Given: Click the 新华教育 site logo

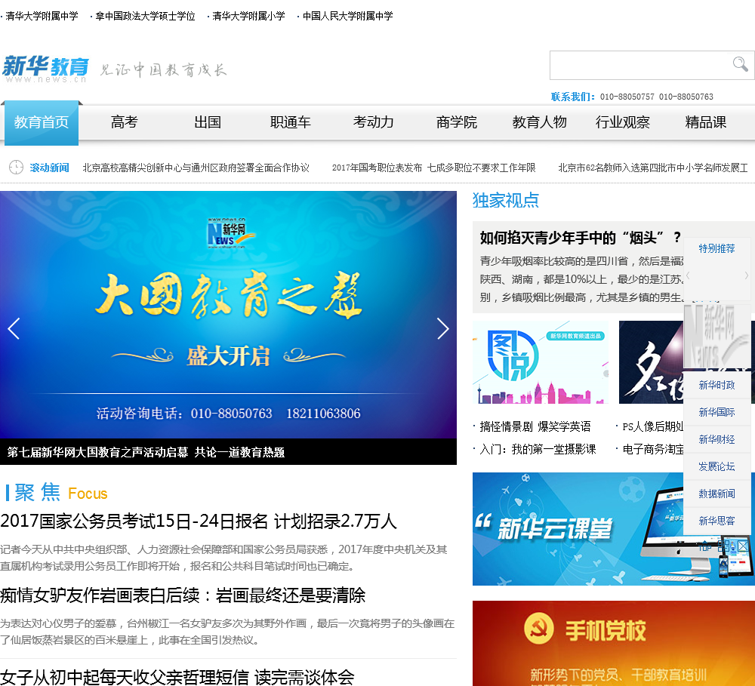Looking at the screenshot, I should [46, 69].
